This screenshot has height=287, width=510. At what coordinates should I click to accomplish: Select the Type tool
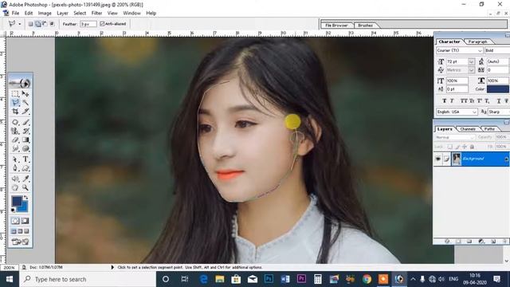25,159
